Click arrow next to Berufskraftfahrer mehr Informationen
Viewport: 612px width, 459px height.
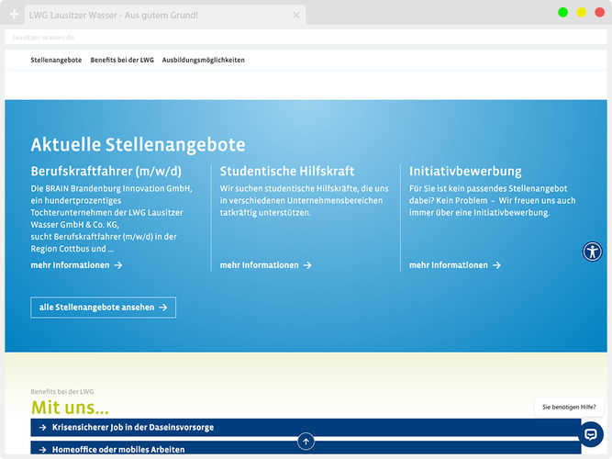[x=118, y=265]
